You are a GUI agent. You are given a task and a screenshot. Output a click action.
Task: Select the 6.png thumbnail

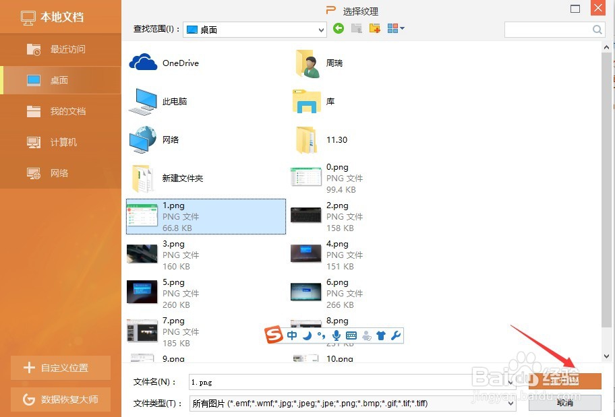pyautogui.click(x=306, y=292)
